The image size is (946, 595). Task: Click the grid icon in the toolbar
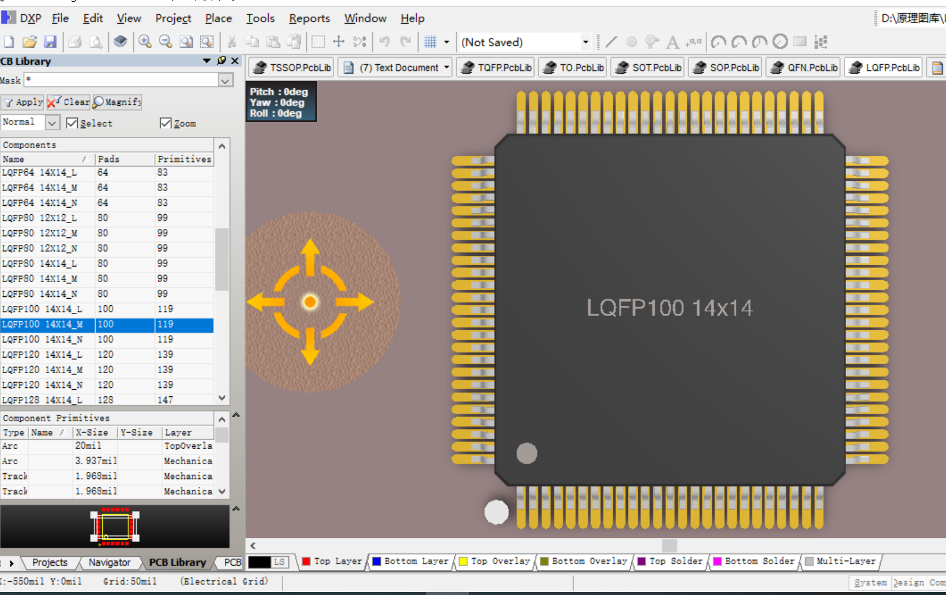430,42
